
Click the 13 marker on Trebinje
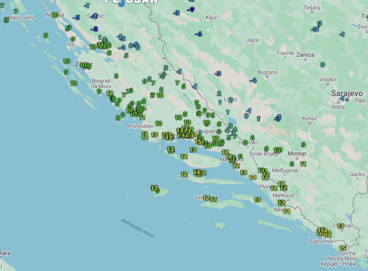(341, 226)
